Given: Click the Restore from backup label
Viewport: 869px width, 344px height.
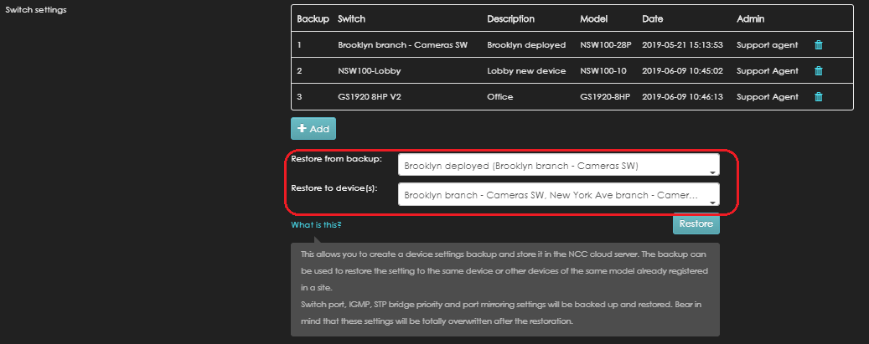Looking at the screenshot, I should (336, 159).
